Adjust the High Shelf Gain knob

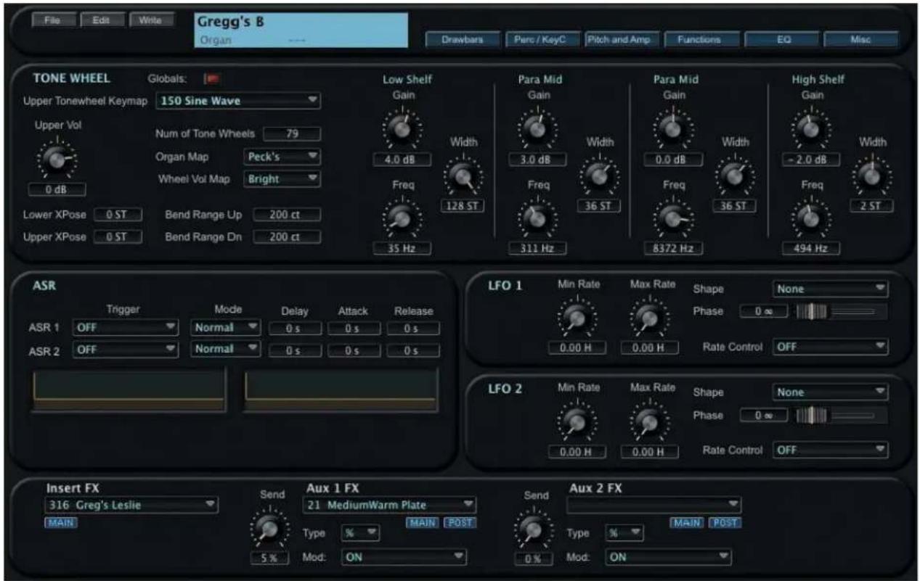[811, 129]
